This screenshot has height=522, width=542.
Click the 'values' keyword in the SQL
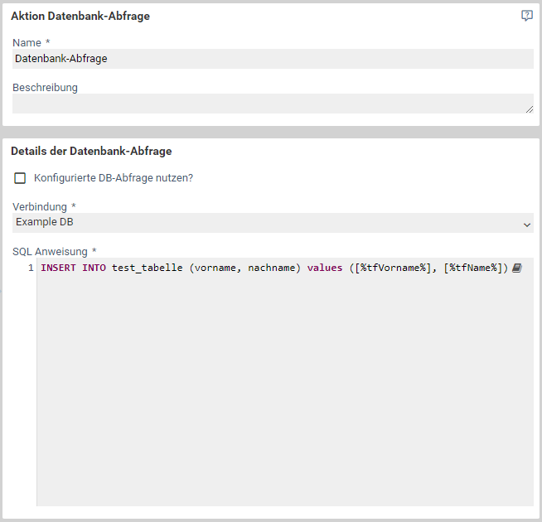[x=324, y=268]
